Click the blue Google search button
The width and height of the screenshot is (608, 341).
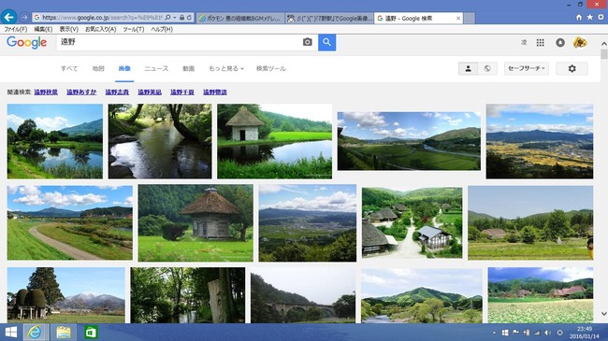[x=326, y=42]
